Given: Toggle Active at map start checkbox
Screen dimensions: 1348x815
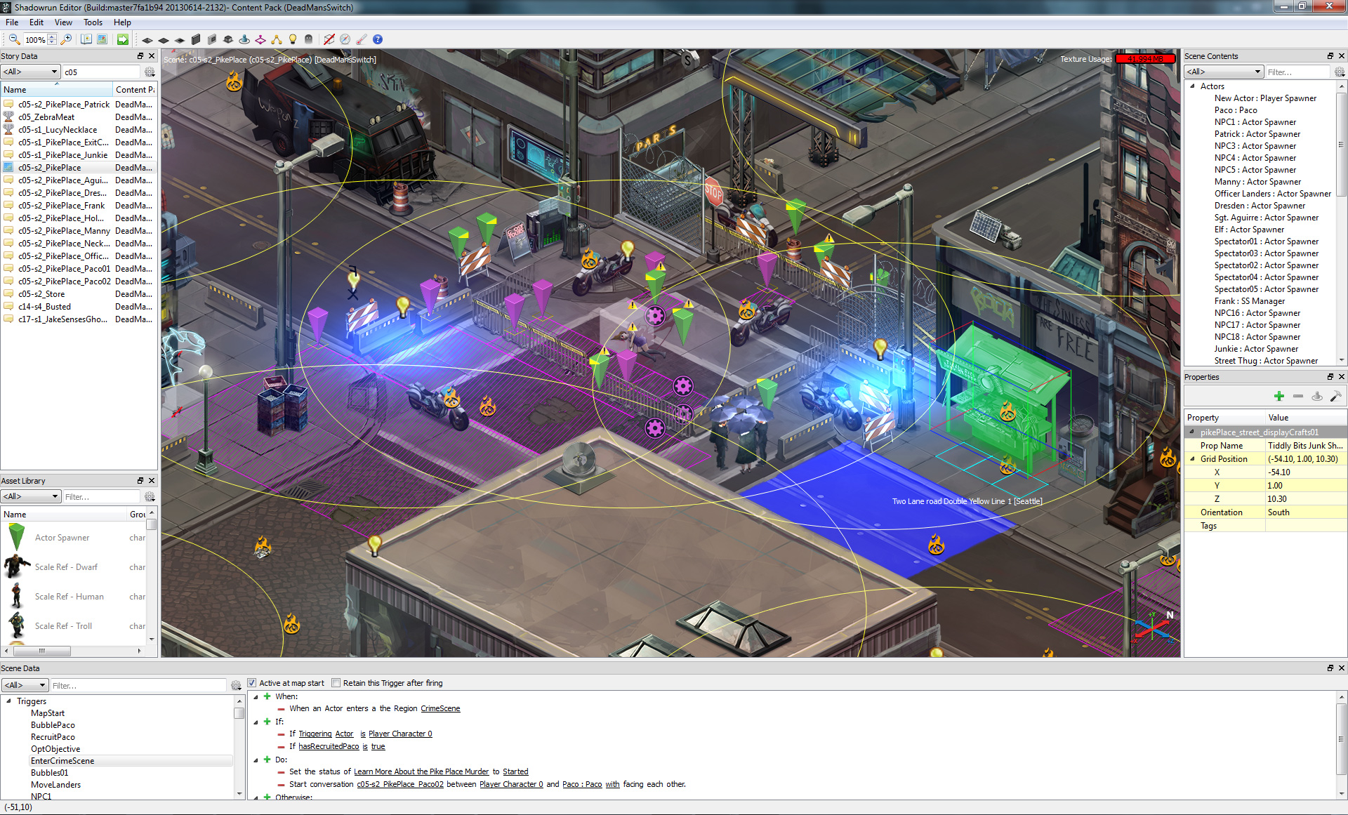Looking at the screenshot, I should tap(252, 683).
